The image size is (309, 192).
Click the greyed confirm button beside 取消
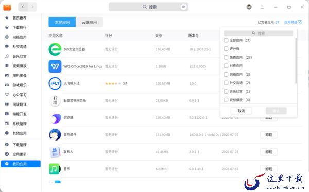point(276,111)
